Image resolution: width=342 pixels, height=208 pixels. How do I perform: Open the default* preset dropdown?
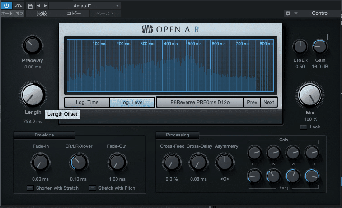(x=85, y=5)
